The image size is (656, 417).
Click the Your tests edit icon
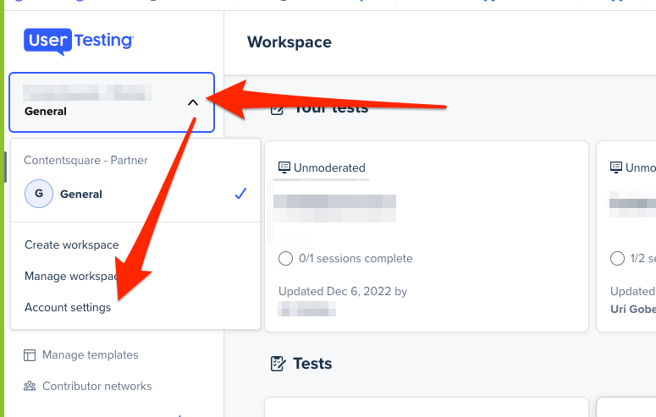point(277,110)
